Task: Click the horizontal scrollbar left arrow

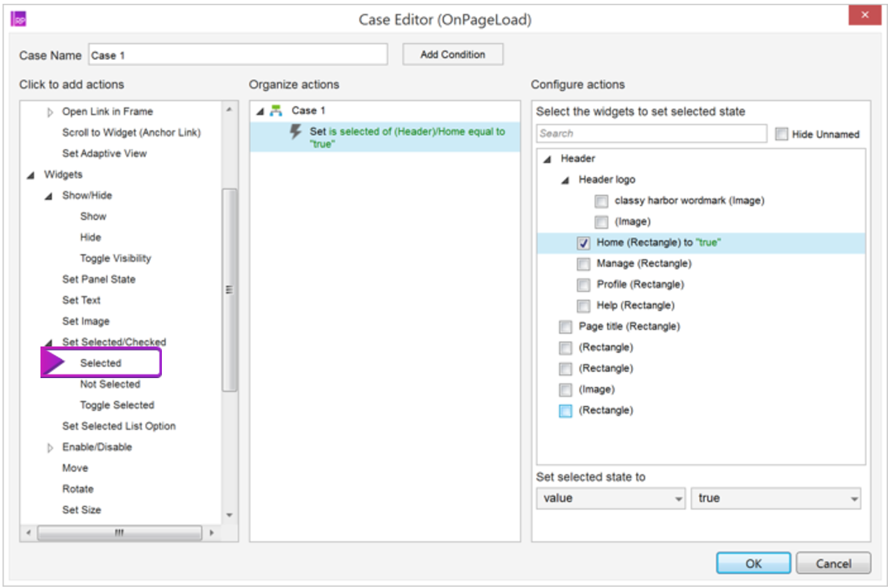Action: coord(28,533)
